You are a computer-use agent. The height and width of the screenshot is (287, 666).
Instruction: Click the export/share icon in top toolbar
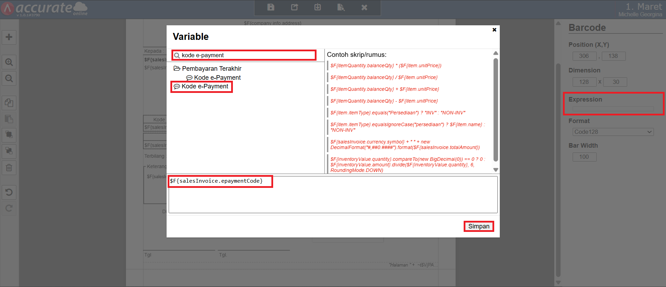(294, 7)
